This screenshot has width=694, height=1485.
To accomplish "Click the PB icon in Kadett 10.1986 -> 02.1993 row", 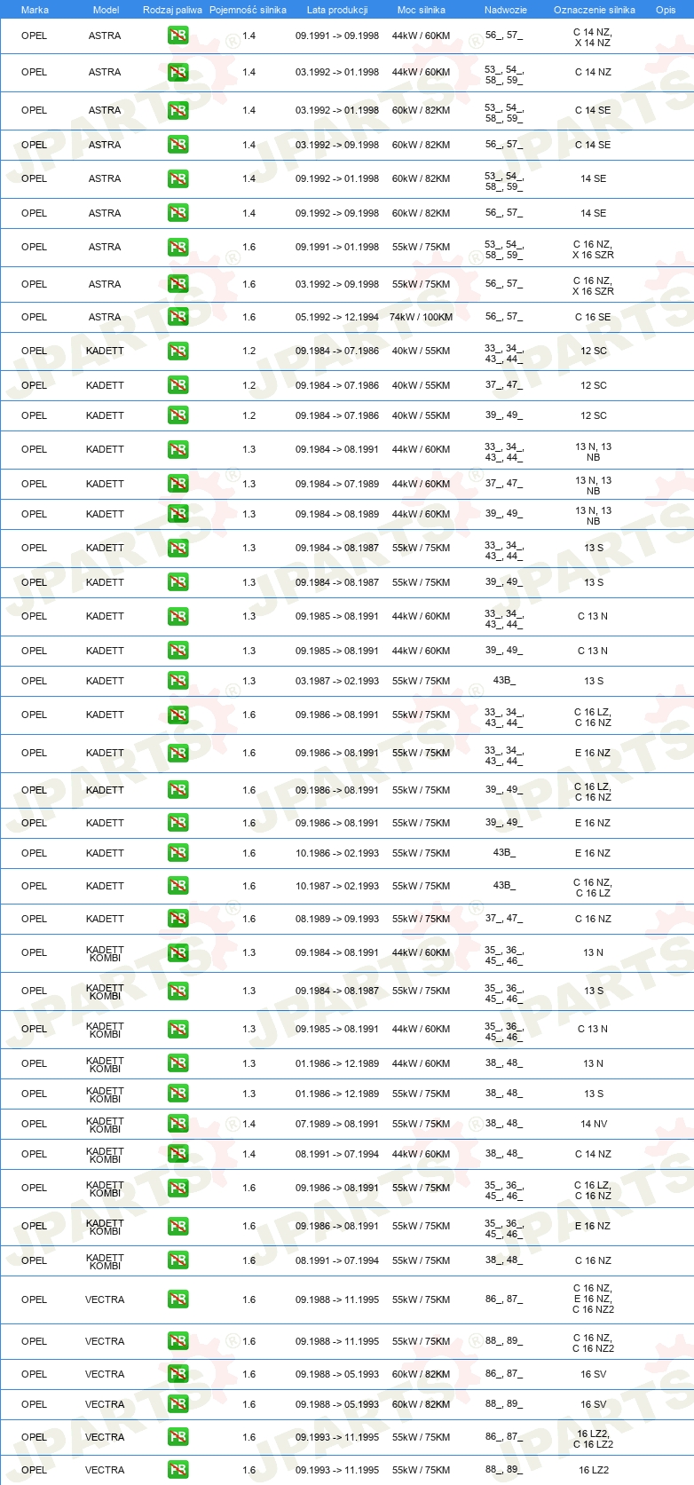I will click(x=177, y=854).
